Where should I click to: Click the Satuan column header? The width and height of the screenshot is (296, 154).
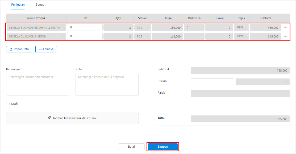tap(143, 18)
